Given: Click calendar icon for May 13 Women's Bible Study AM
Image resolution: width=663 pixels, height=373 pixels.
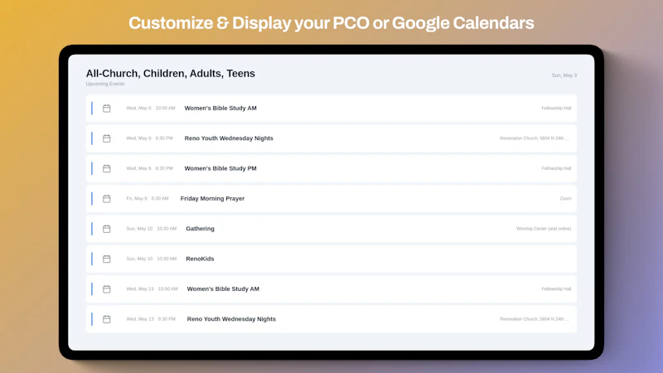Looking at the screenshot, I should pyautogui.click(x=107, y=288).
